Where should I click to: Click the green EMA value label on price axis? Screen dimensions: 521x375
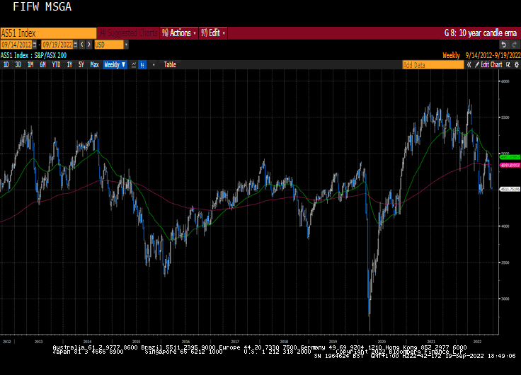pyautogui.click(x=510, y=157)
